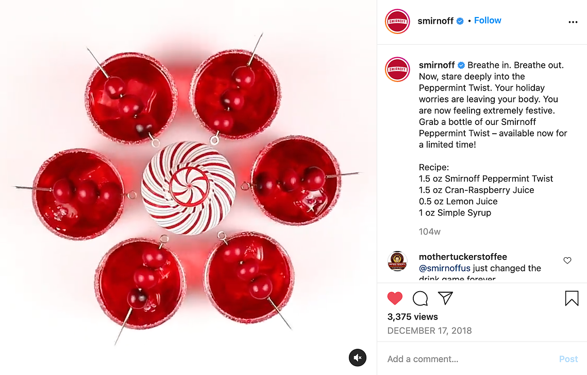Submit comment with the Post button
Image resolution: width=587 pixels, height=375 pixels.
tap(568, 359)
